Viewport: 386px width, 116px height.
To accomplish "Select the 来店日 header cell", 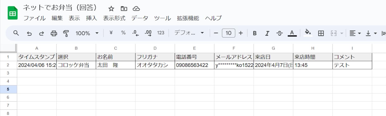I will pyautogui.click(x=273, y=57).
